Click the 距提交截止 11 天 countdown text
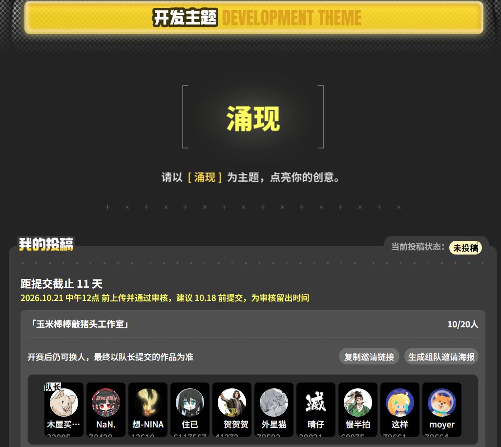The height and width of the screenshot is (447, 501). coord(62,284)
